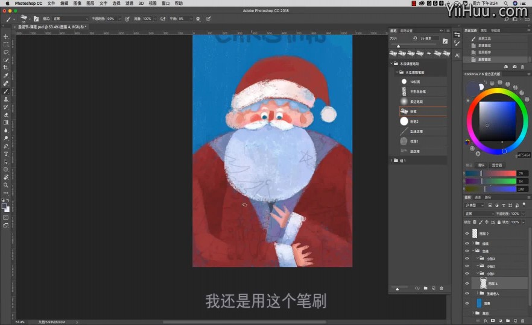Open the 文件 menu
This screenshot has width=532, height=325.
[51, 4]
